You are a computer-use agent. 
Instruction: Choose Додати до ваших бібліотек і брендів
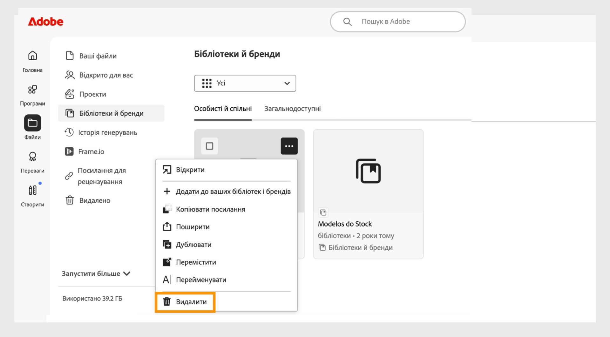(x=227, y=191)
